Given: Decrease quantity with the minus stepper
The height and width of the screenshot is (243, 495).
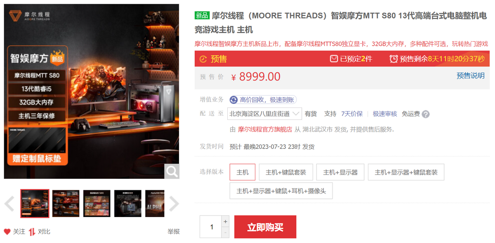Looking at the screenshot, I should pos(225,232).
